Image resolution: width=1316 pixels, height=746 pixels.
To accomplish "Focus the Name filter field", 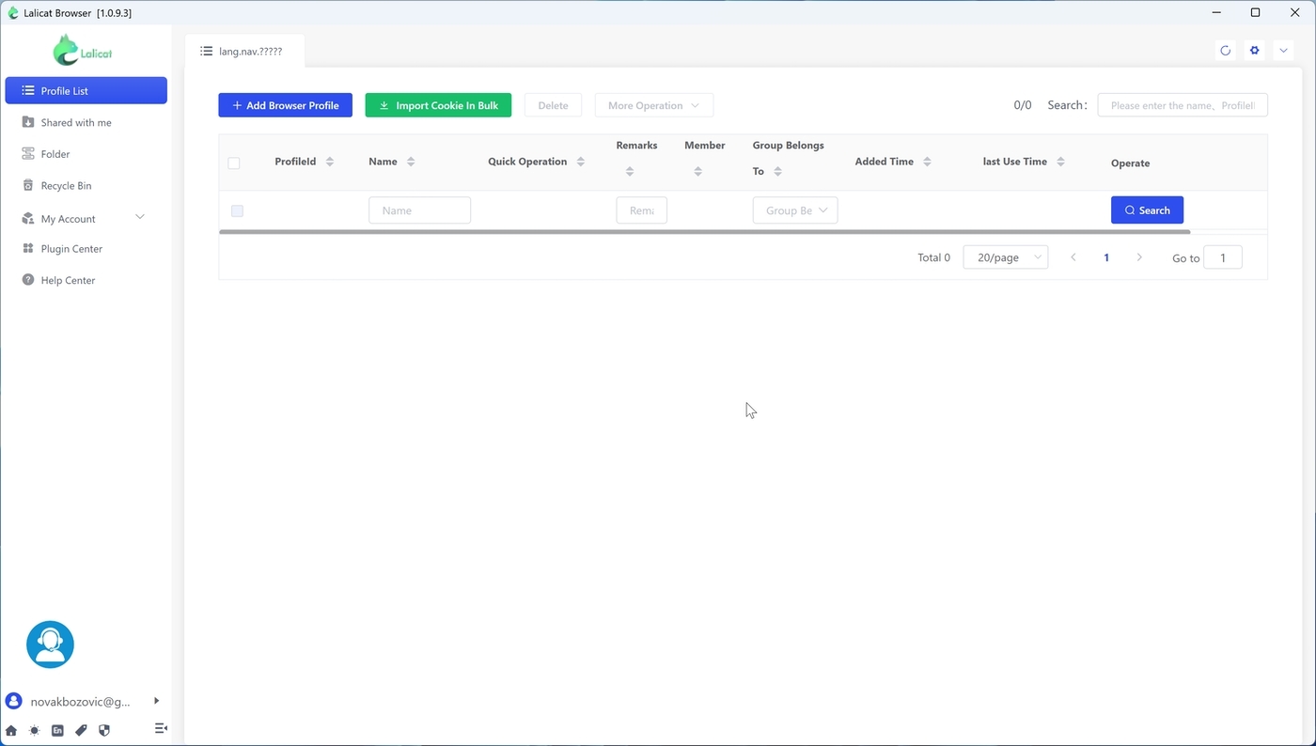I will (x=419, y=210).
